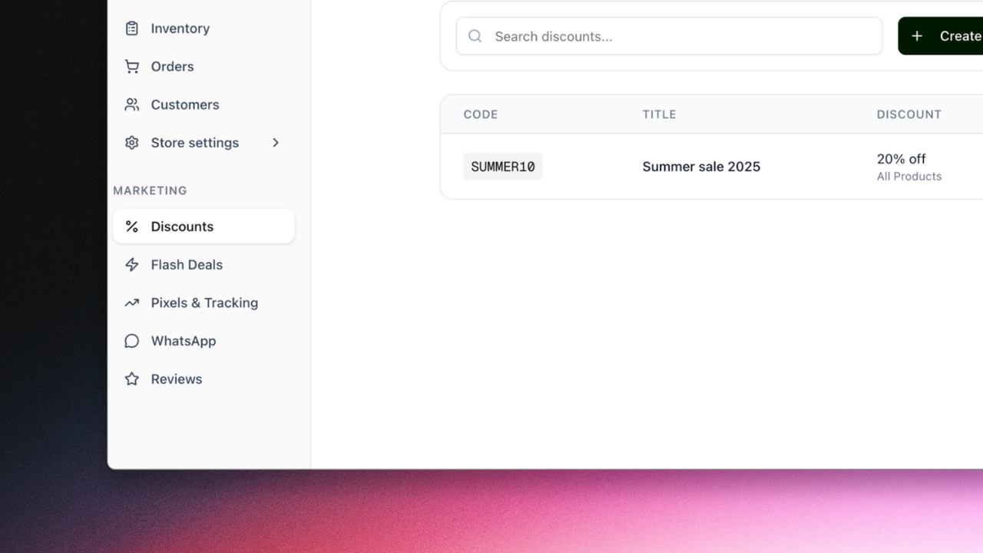Click the Discounts percent icon
This screenshot has width=983, height=553.
click(x=131, y=226)
